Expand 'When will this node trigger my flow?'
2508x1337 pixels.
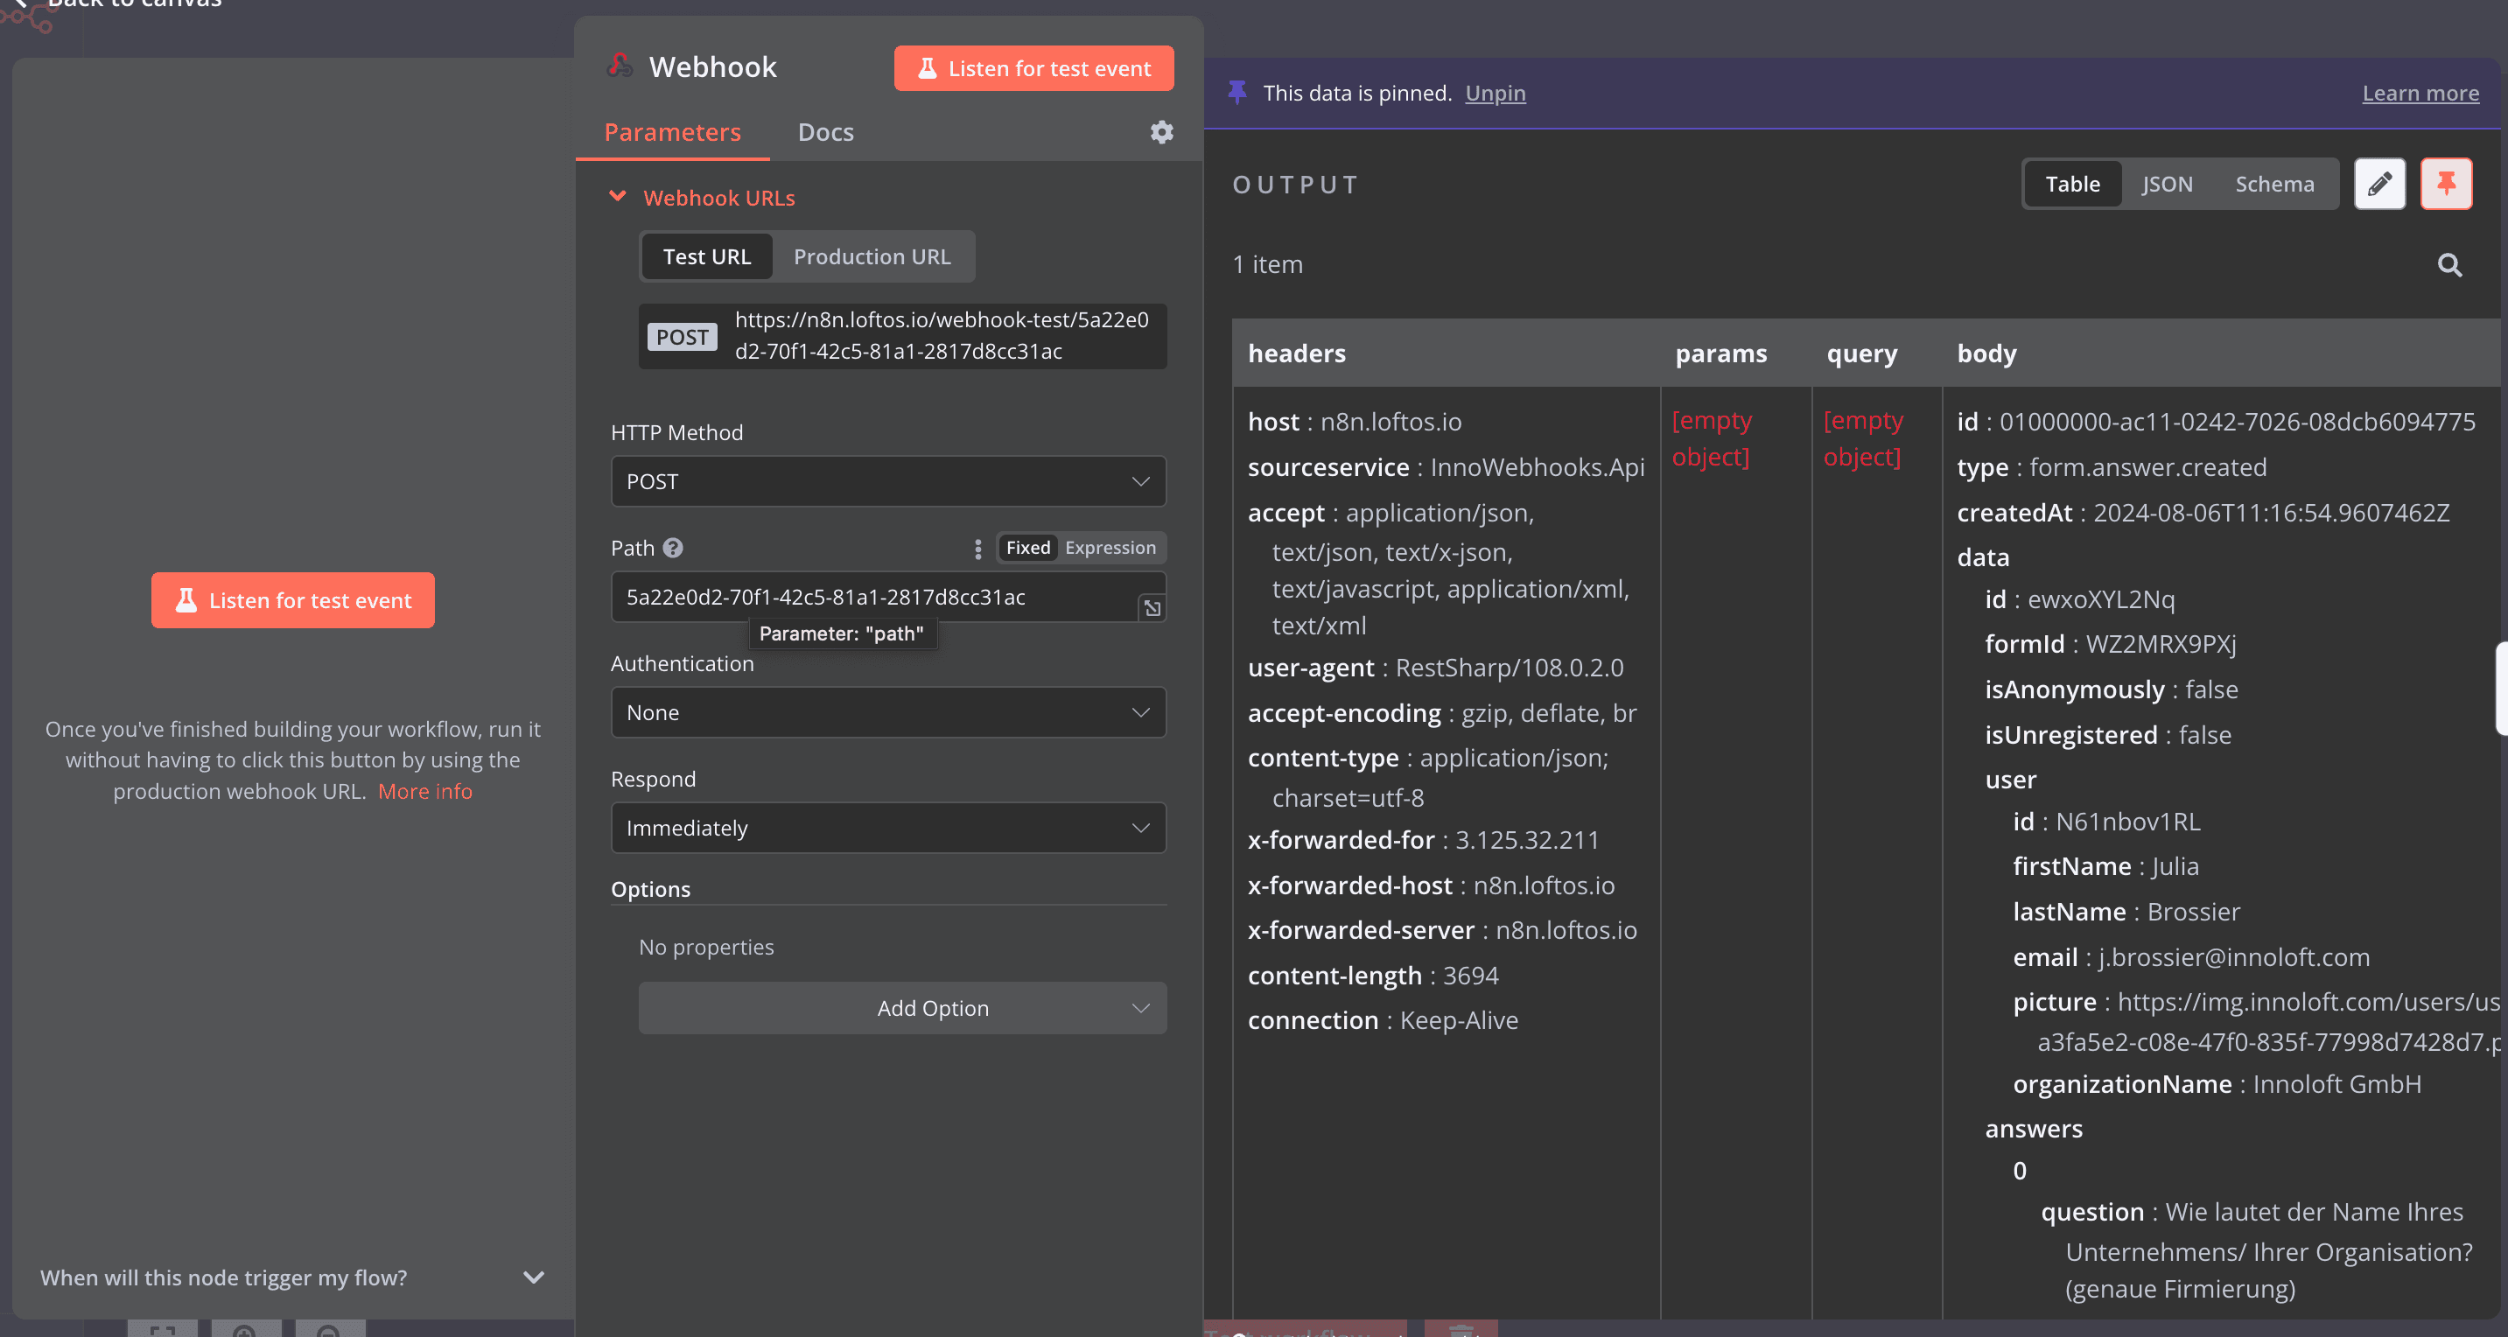[292, 1277]
